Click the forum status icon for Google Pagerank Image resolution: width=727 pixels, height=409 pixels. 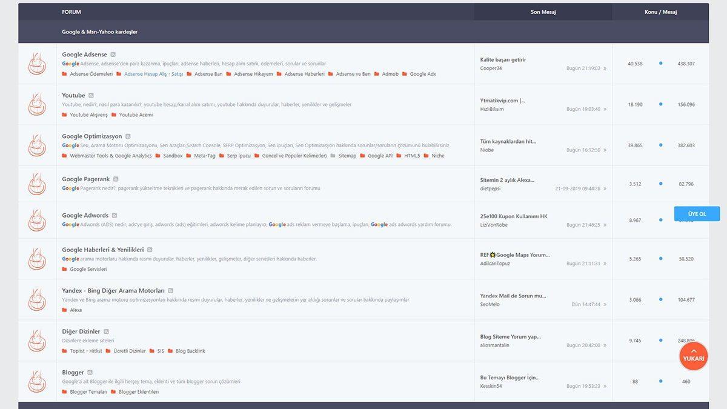(37, 184)
